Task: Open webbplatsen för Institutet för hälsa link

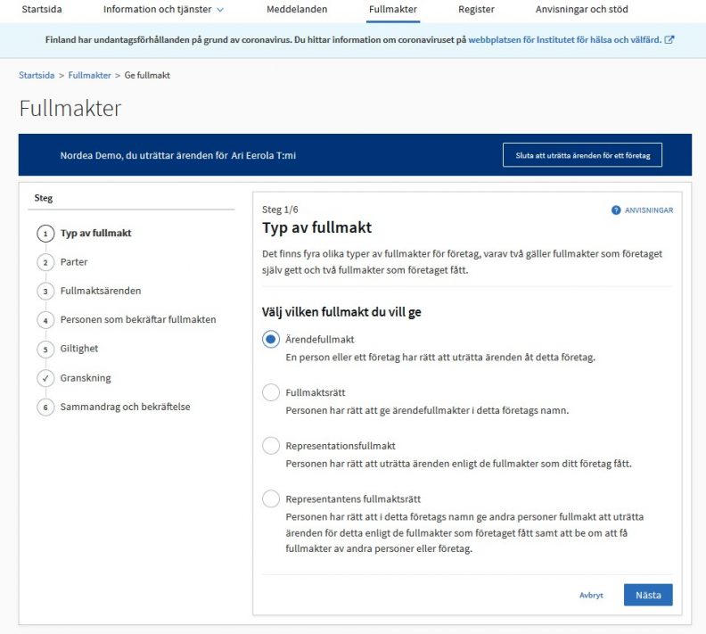Action: (564, 39)
